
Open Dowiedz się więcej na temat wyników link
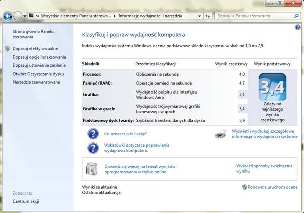(x=141, y=169)
